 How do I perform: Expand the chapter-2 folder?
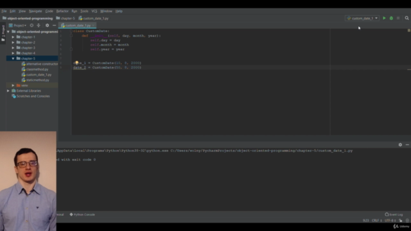[13, 42]
